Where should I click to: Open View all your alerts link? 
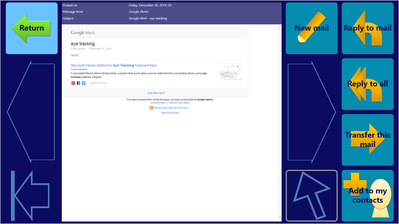click(x=179, y=103)
